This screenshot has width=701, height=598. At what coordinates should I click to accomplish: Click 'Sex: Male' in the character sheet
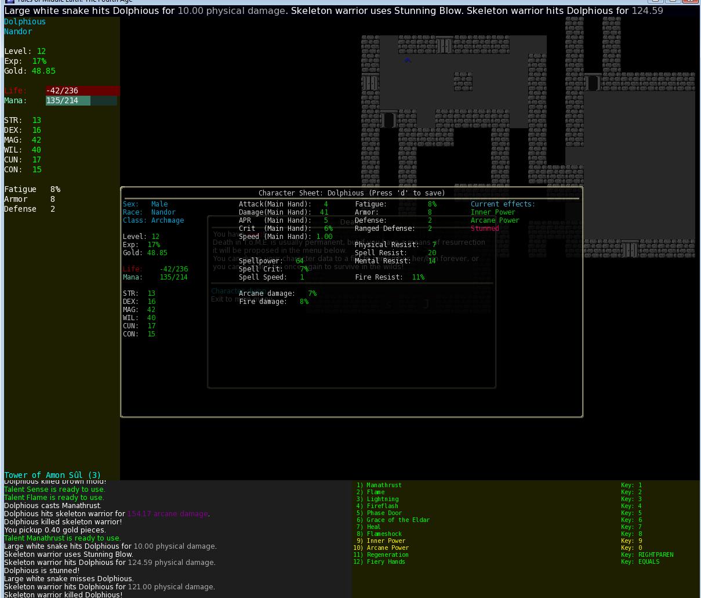[146, 204]
